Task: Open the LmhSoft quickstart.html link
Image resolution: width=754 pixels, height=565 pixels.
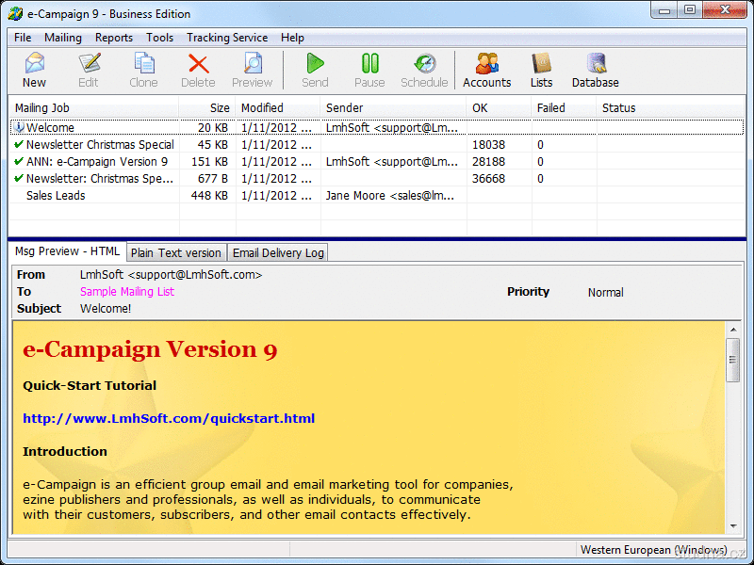Action: coord(169,418)
